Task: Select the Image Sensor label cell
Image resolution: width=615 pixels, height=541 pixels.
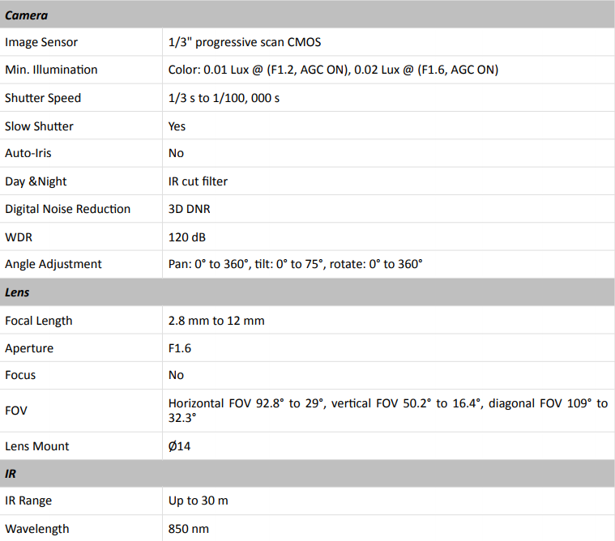Action: [81, 42]
